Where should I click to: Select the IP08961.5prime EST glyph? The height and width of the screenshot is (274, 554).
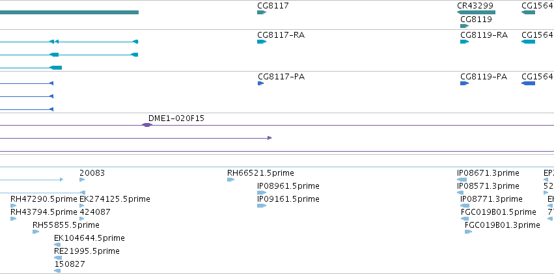click(x=262, y=193)
